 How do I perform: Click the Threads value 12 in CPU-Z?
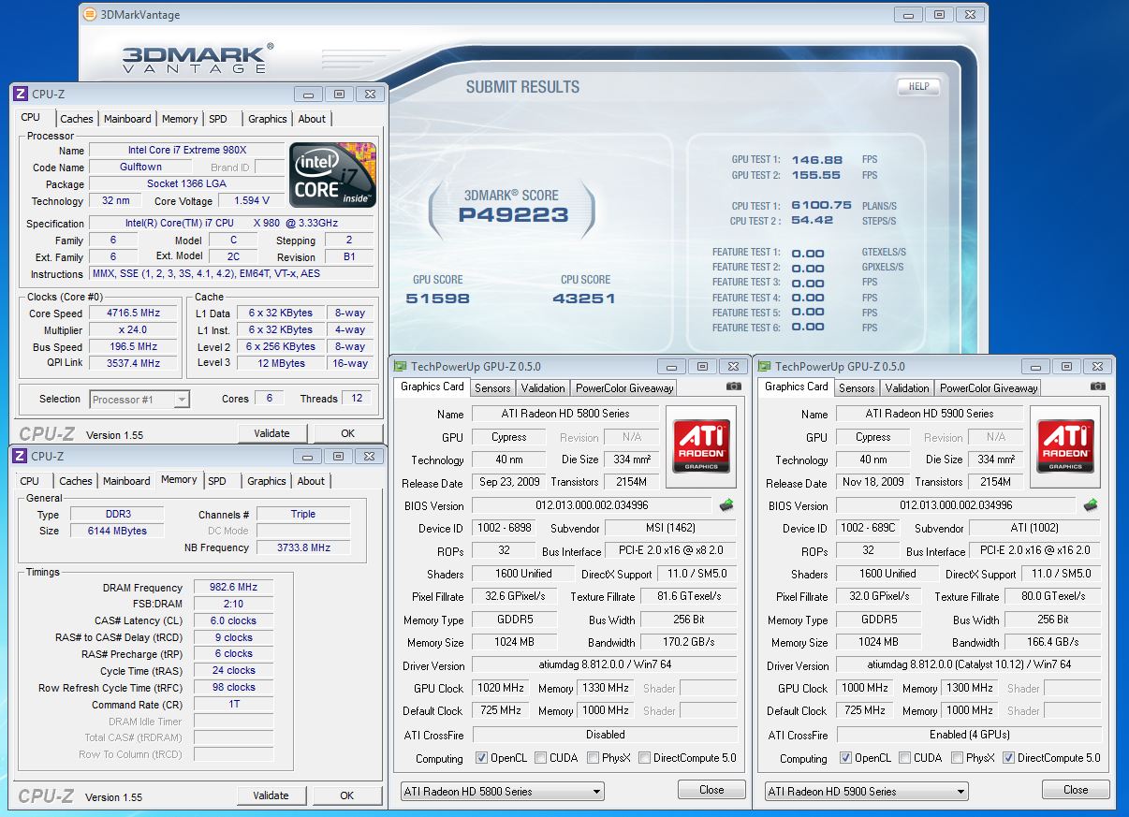point(357,398)
